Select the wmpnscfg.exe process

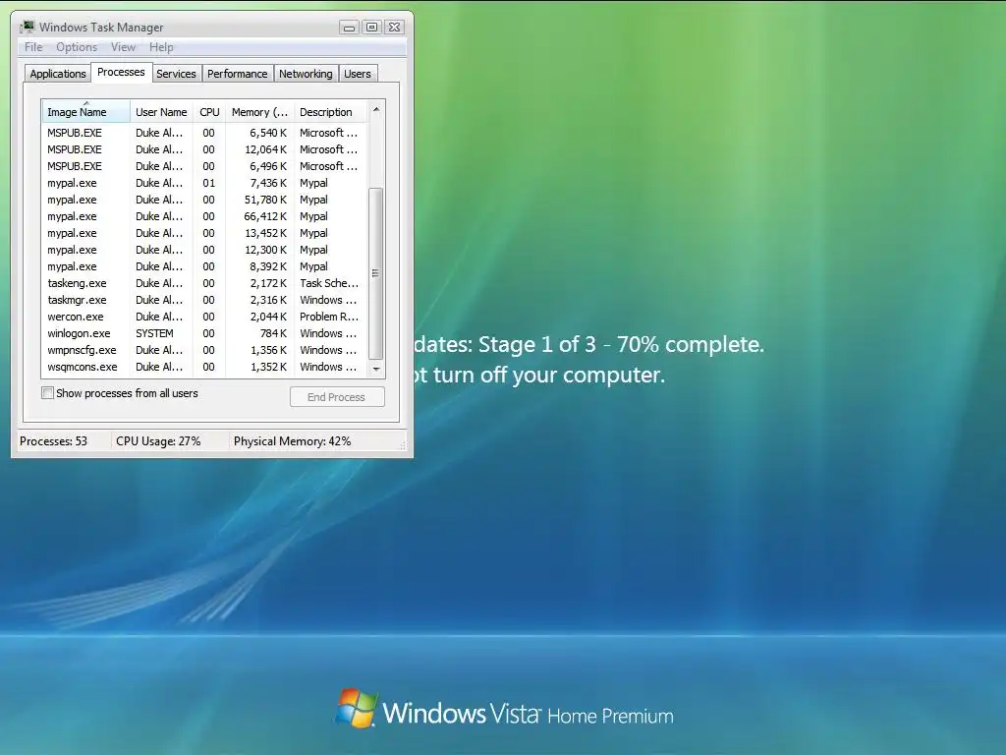(x=204, y=349)
